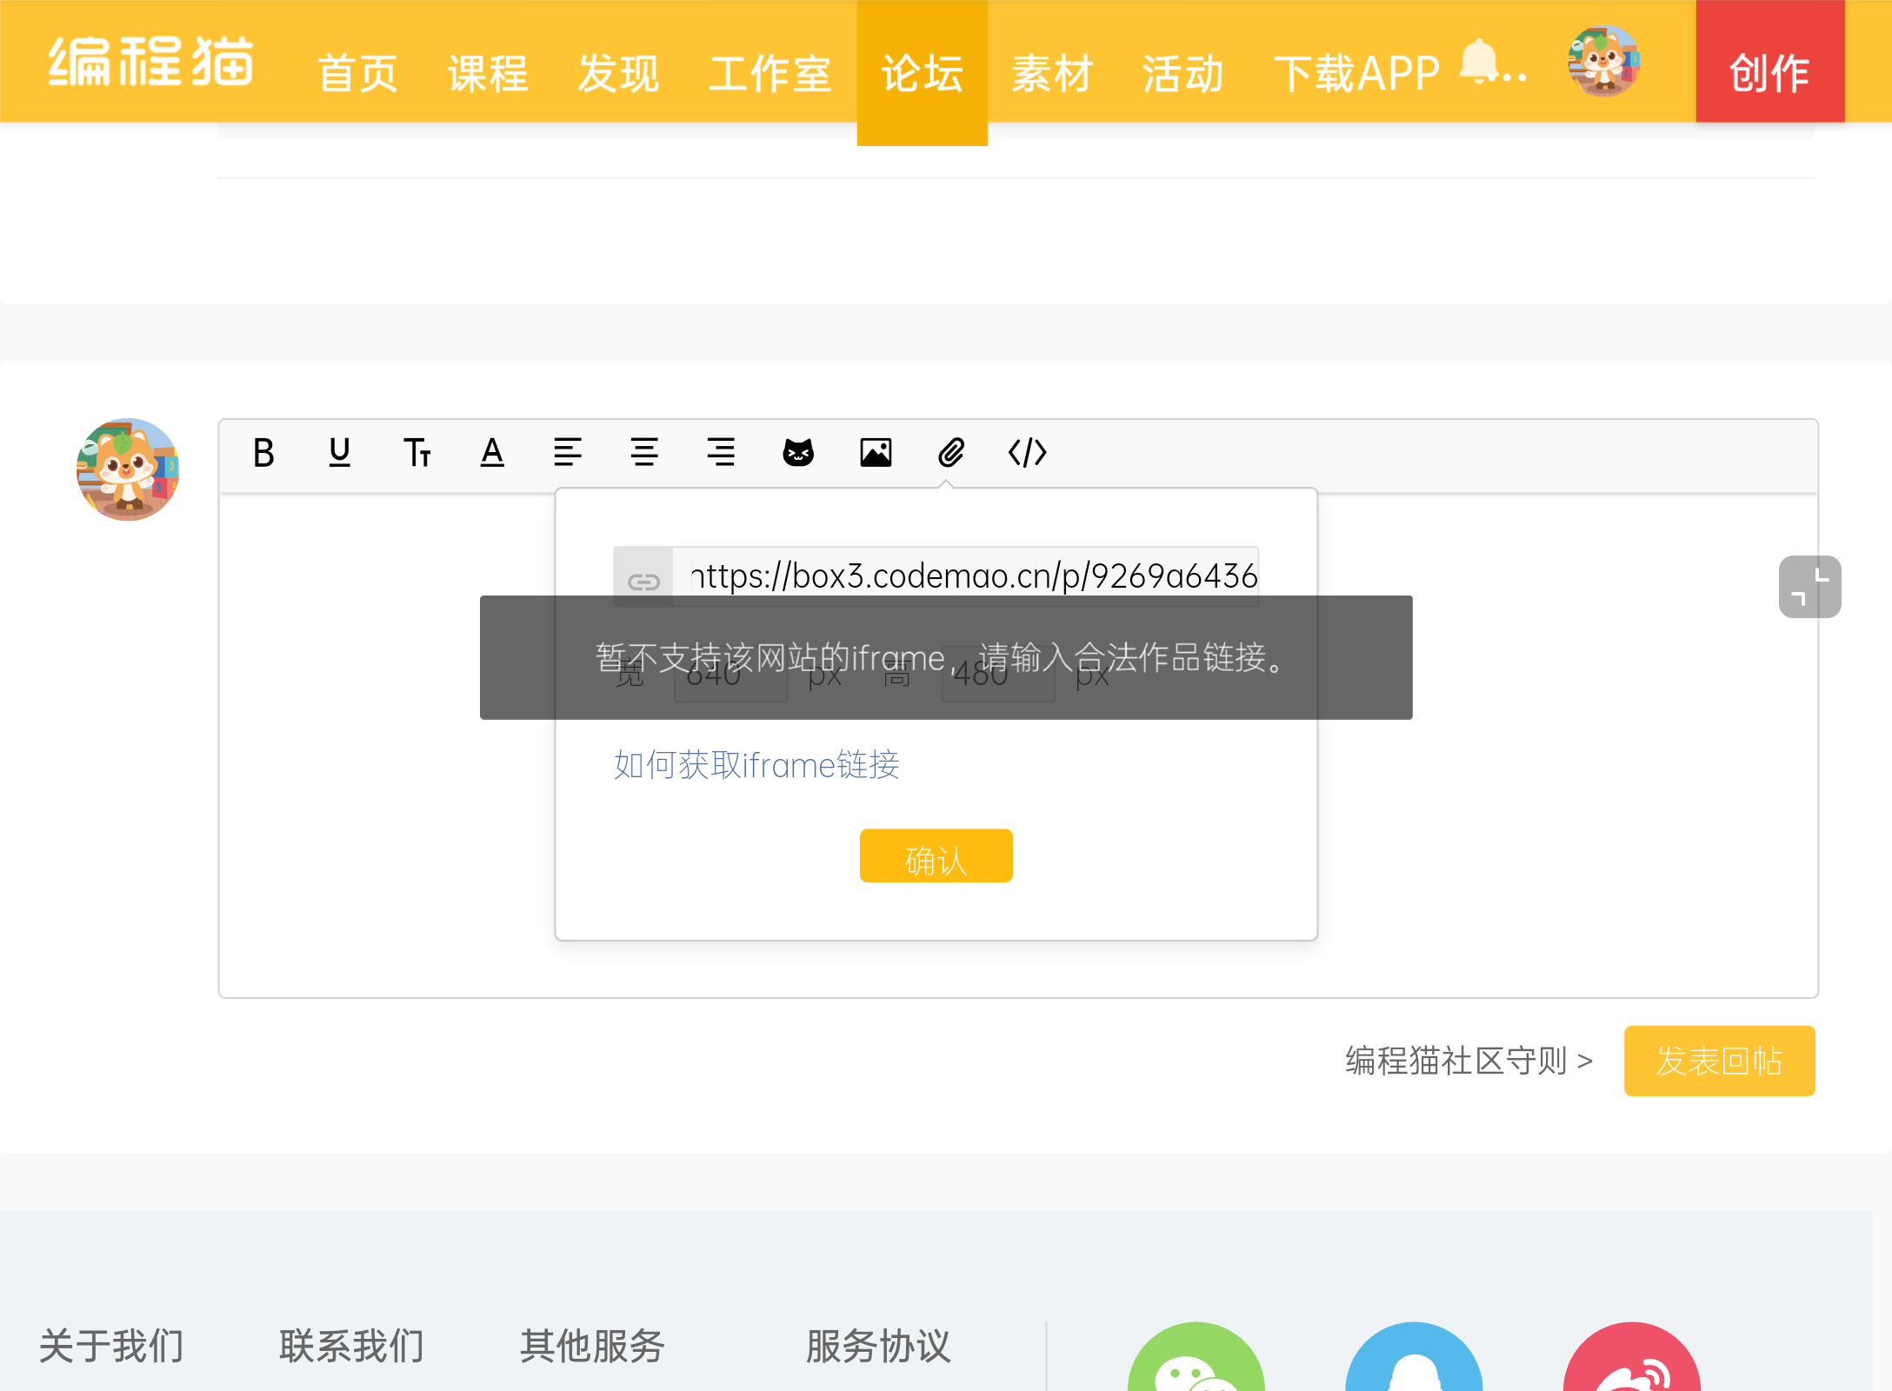
Task: Focus the iframe URL input field
Action: 965,576
